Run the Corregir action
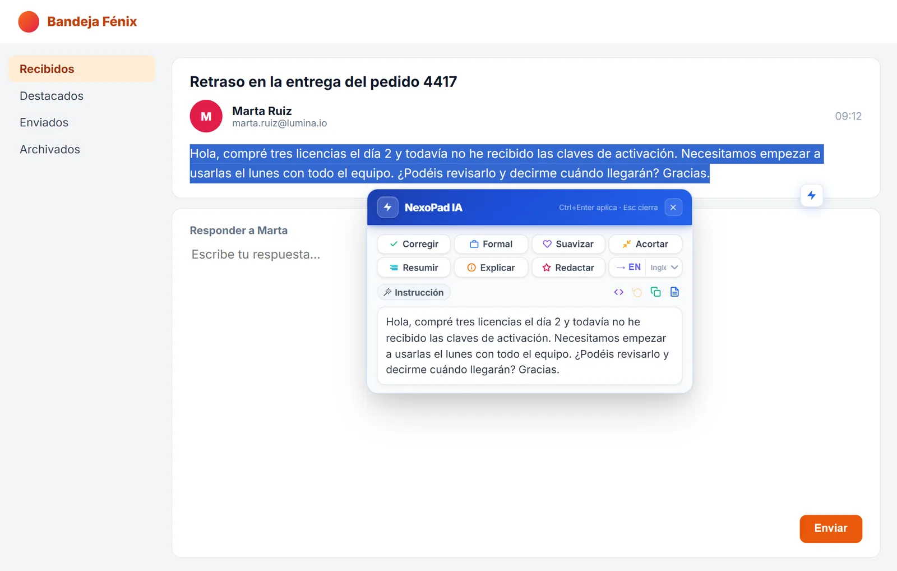Image resolution: width=897 pixels, height=571 pixels. click(414, 244)
